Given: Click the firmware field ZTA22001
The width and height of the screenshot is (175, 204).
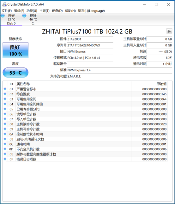Looking at the screenshot, I should 90,39.
